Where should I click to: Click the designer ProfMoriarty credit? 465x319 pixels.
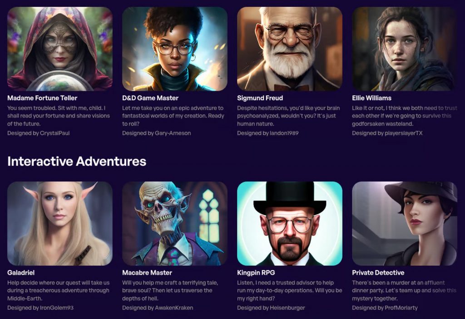click(x=385, y=308)
